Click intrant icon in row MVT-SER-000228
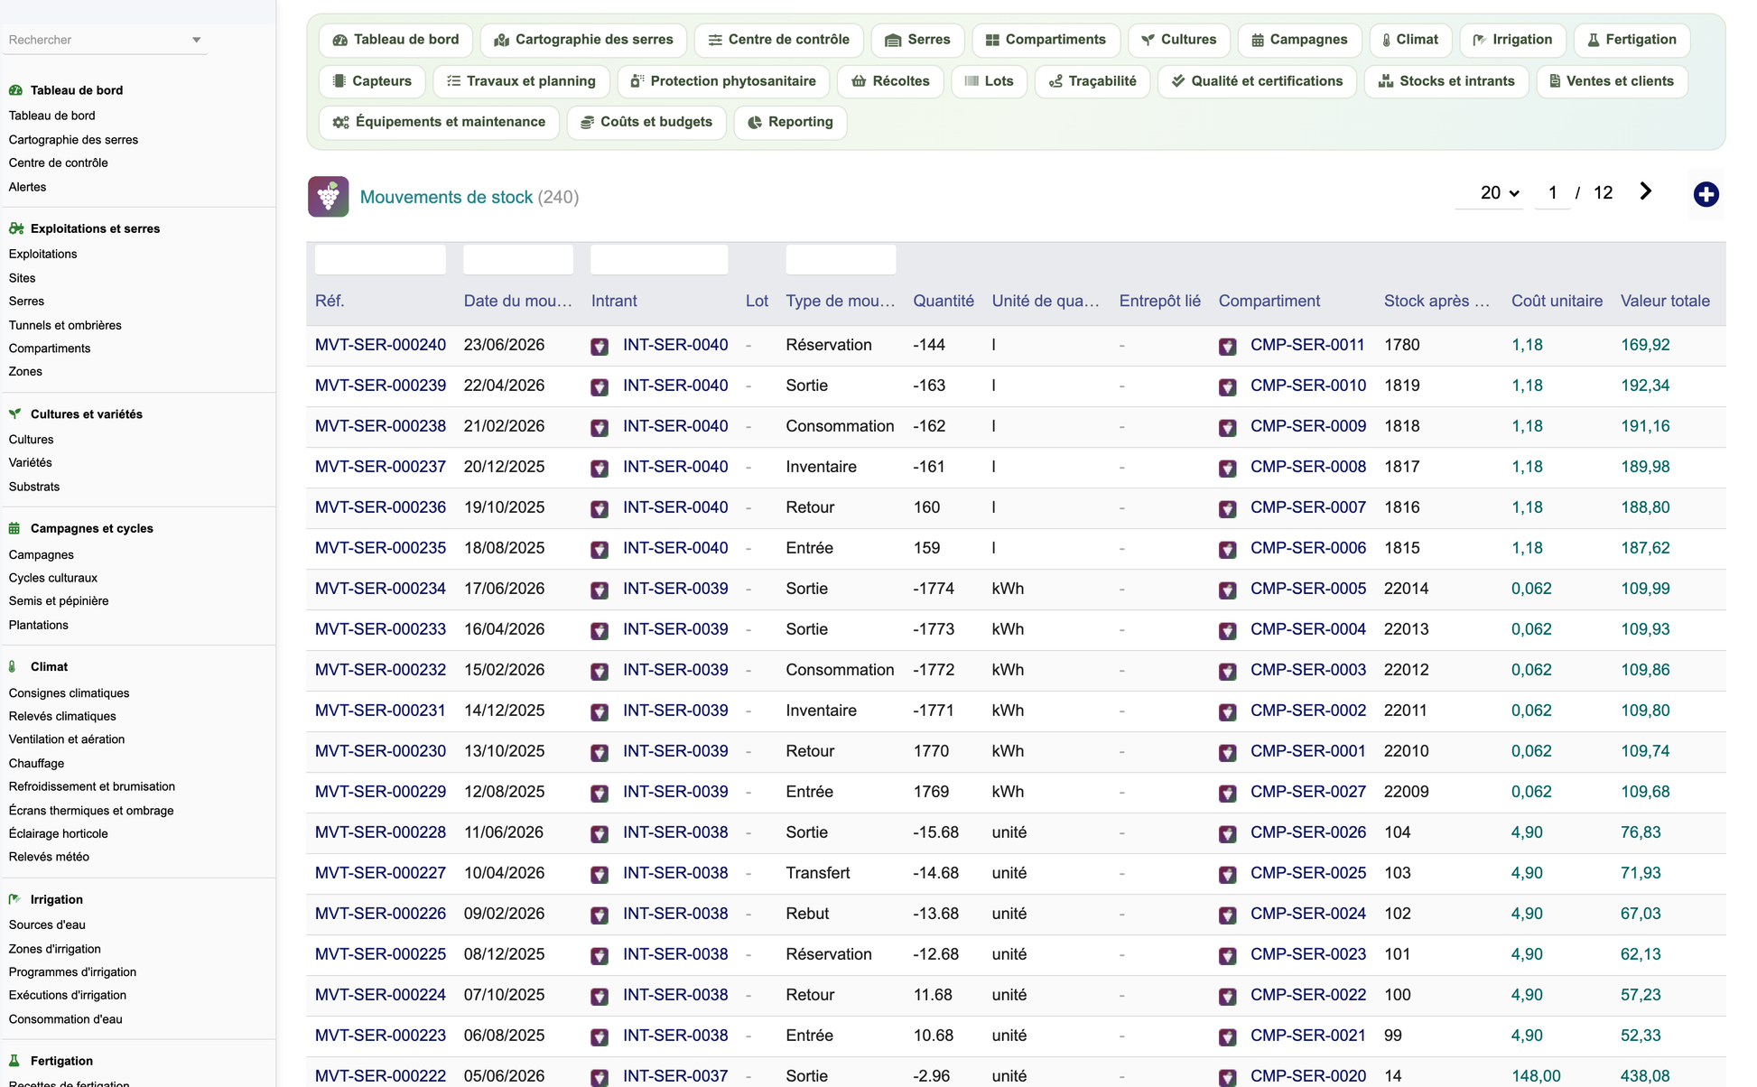Screen dimensions: 1757x1087 click(x=600, y=834)
